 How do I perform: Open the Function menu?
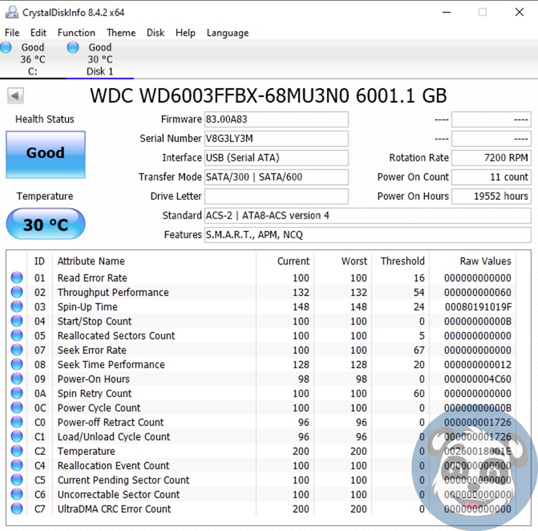pyautogui.click(x=76, y=32)
